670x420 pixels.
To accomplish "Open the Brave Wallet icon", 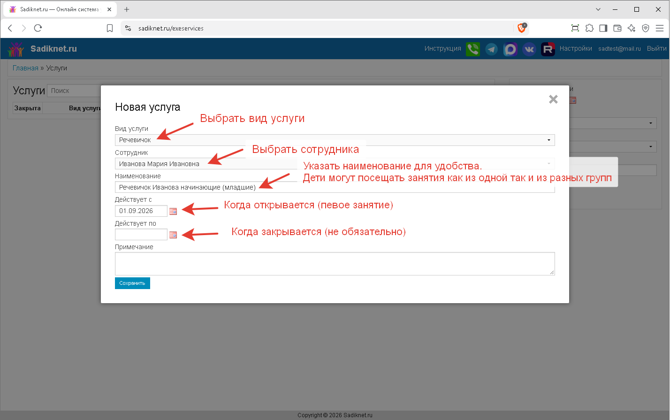I will click(x=617, y=28).
